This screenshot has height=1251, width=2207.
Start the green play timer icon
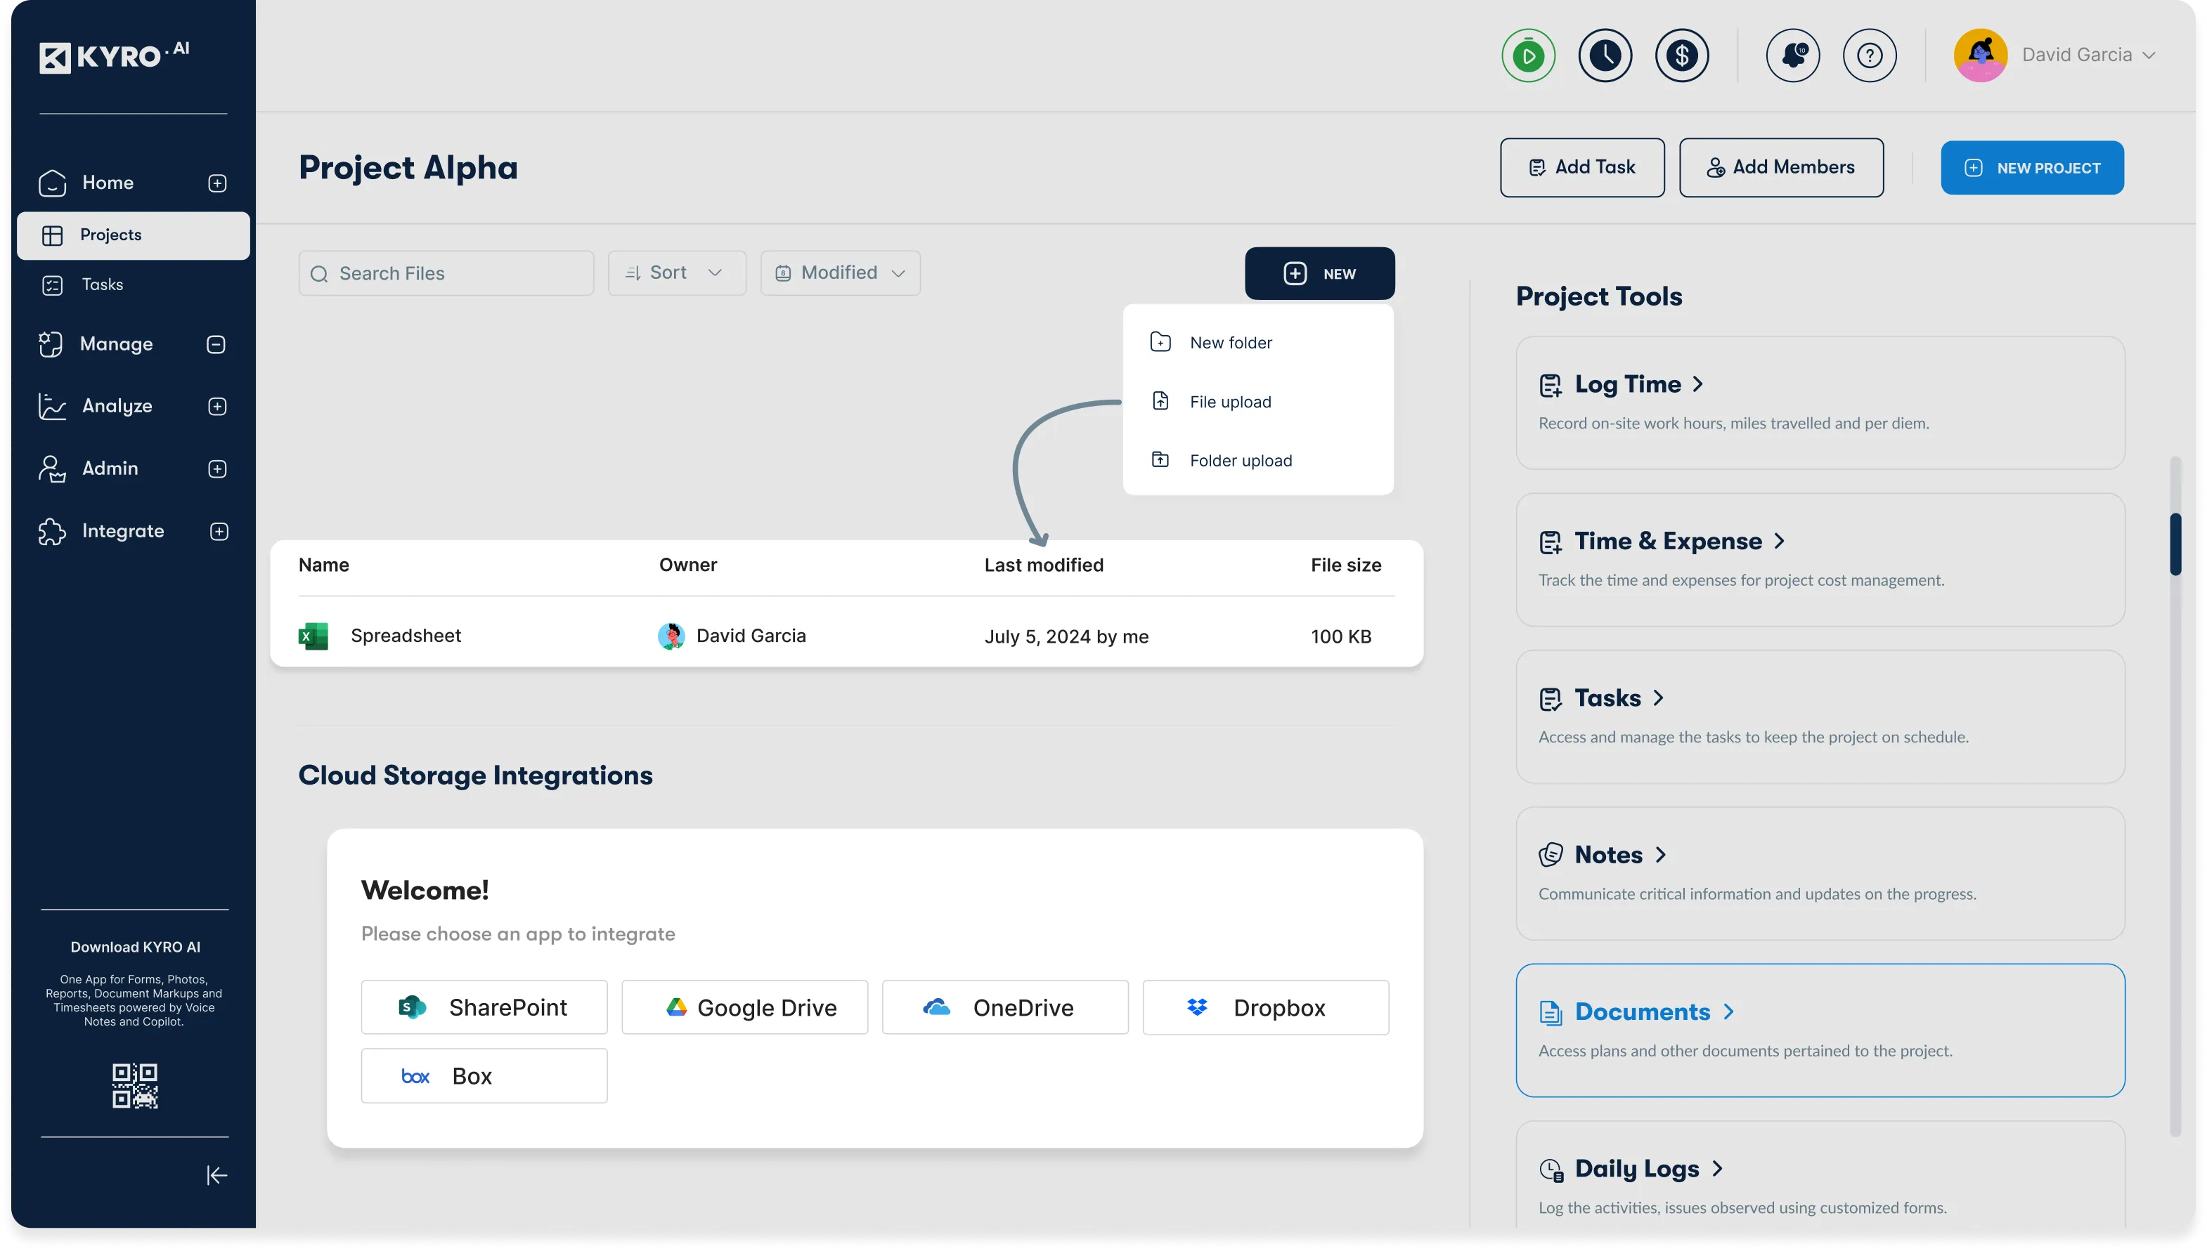tap(1528, 56)
